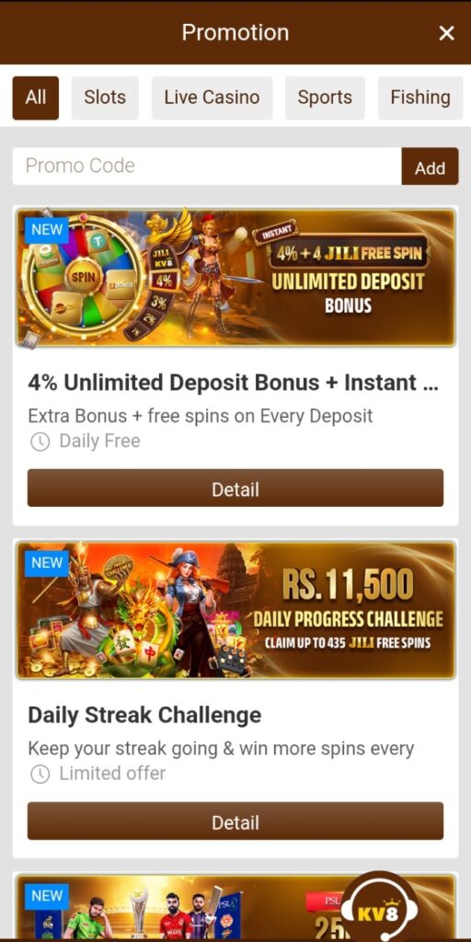Open Detail for the Daily Streak Challenge
471x942 pixels.
coord(235,821)
